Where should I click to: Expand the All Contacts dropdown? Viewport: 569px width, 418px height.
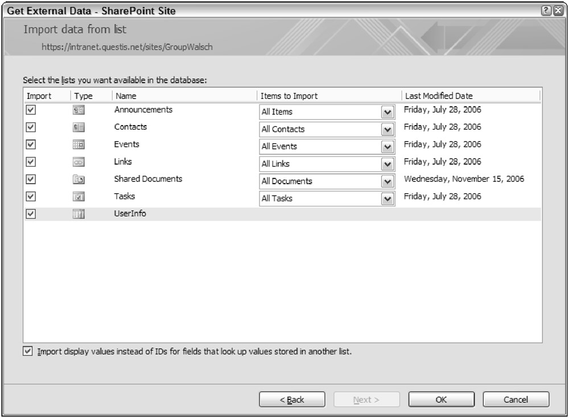tap(388, 129)
